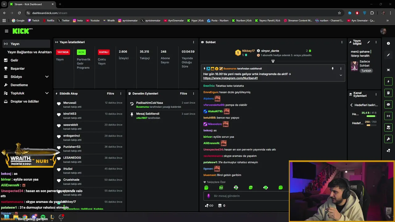Click the channel points infinity icon
Screen dimensions: 395x222
pos(209,206)
